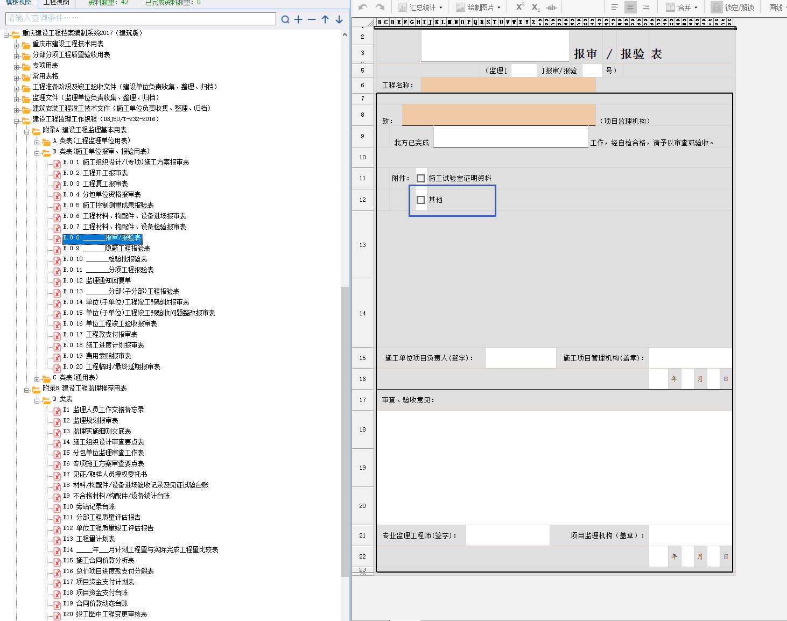The height and width of the screenshot is (621, 787).
Task: Click the scroll-up arrow of tree panel
Action: (x=345, y=34)
